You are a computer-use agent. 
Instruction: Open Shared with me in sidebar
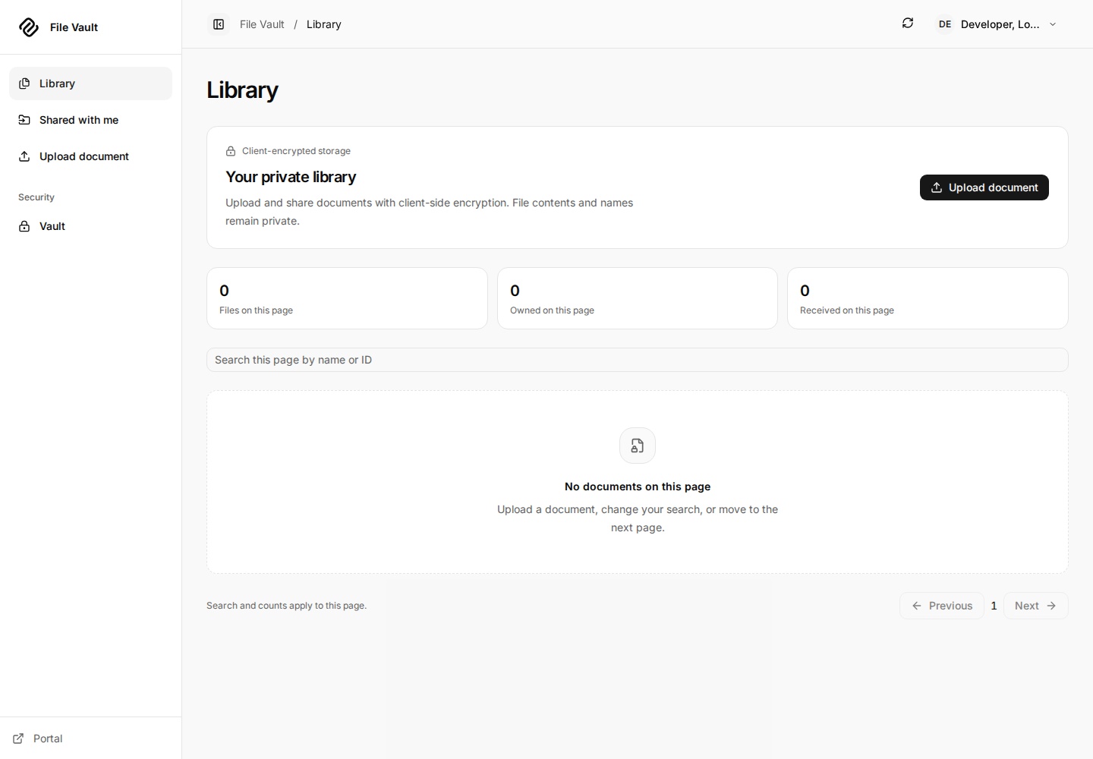coord(91,120)
